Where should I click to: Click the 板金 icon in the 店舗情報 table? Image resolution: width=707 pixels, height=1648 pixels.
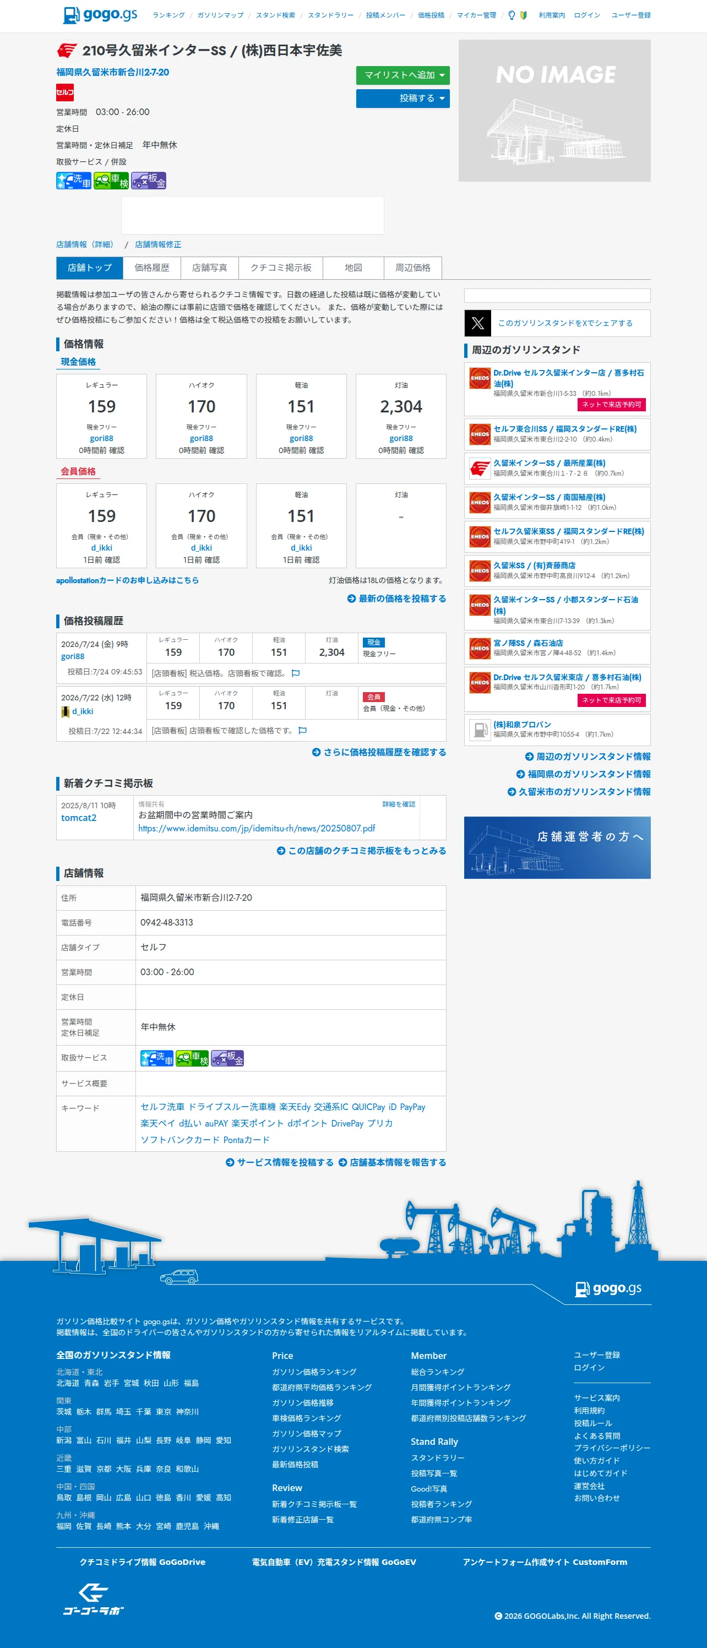[228, 1058]
